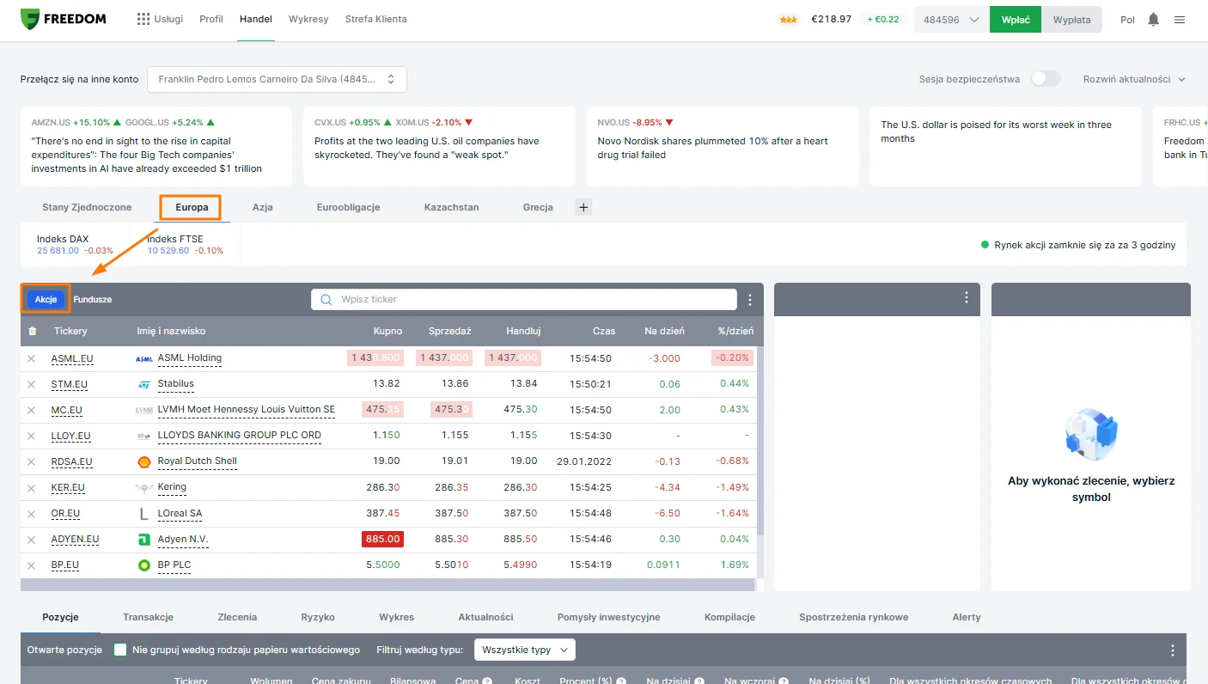Select the Akcje stocks button
Viewport: 1208px width, 684px height.
46,299
